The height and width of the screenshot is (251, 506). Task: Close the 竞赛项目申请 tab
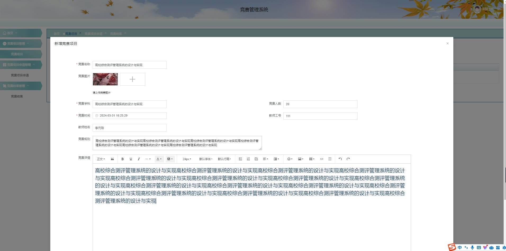[x=106, y=33]
